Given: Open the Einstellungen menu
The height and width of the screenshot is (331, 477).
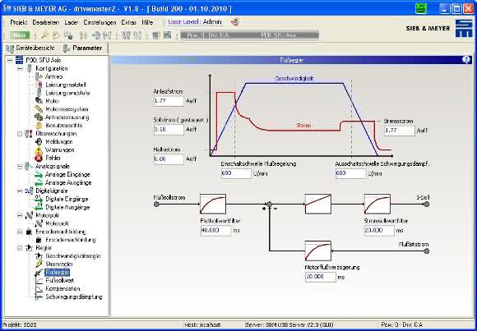Looking at the screenshot, I should point(100,22).
